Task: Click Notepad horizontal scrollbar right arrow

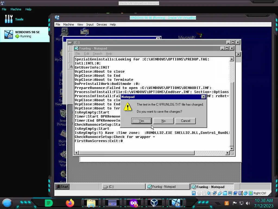Action: pos(228,153)
